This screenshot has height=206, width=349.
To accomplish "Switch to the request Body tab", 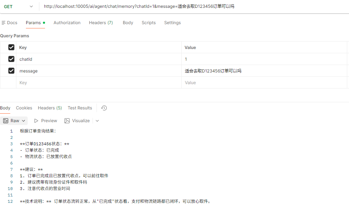I will 128,23.
